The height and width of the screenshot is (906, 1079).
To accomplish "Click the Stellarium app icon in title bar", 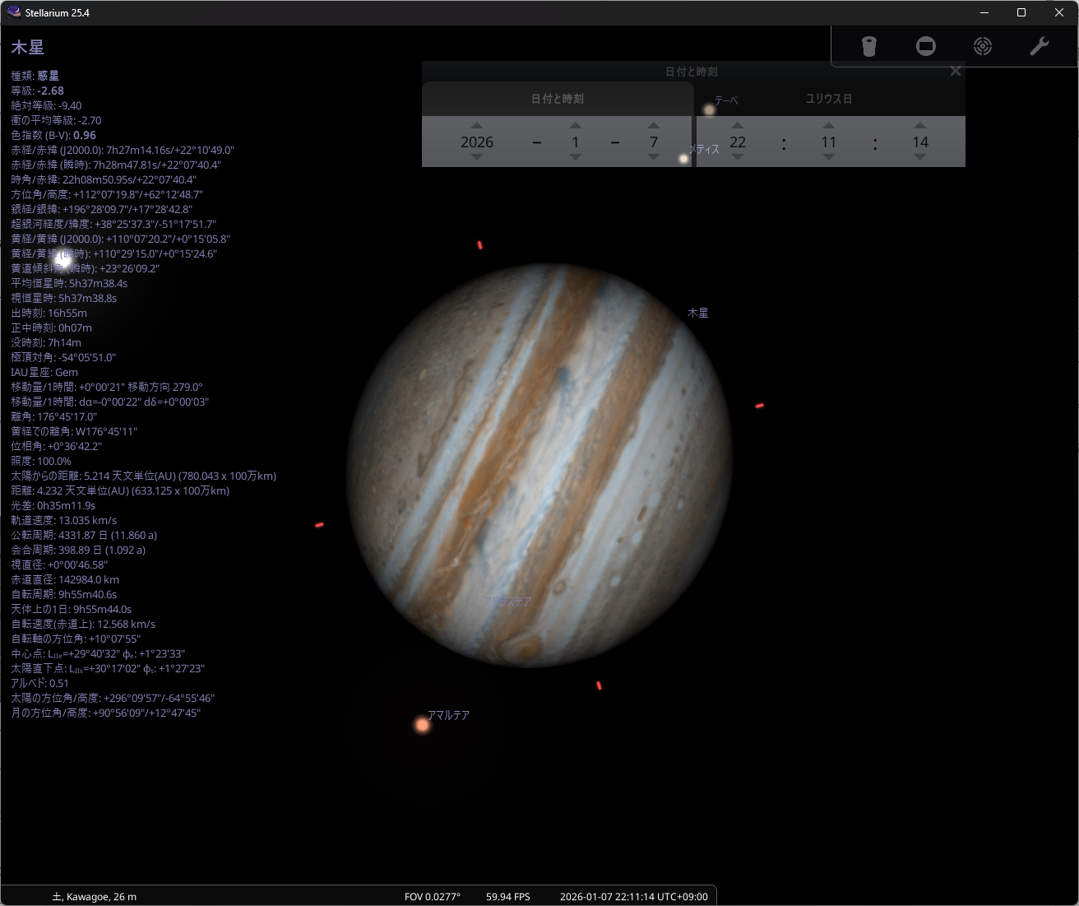I will pos(13,12).
